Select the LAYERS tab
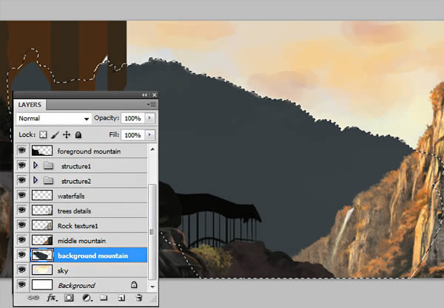 (x=30, y=105)
